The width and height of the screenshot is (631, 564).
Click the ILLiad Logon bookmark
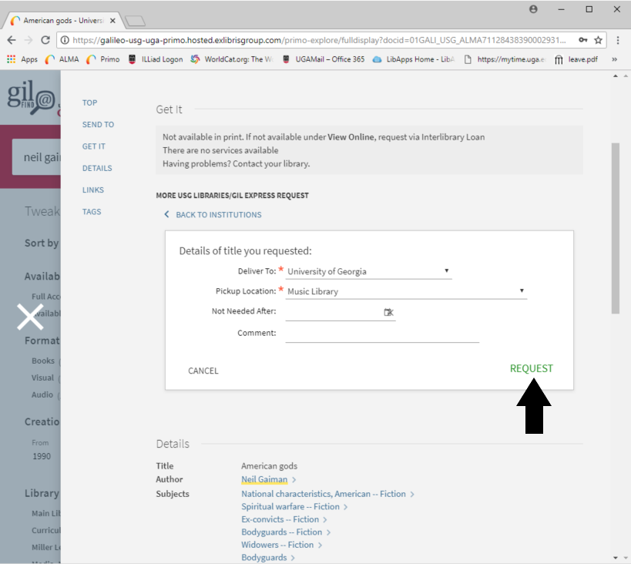(x=155, y=59)
